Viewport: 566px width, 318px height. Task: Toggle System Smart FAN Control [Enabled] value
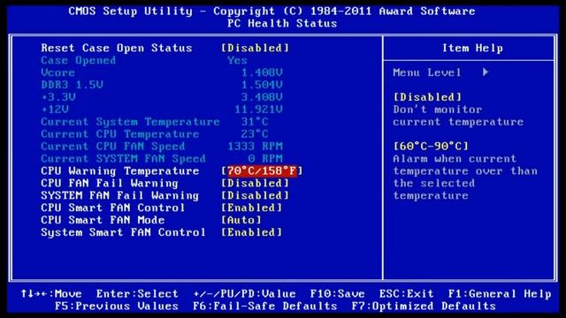pos(251,232)
